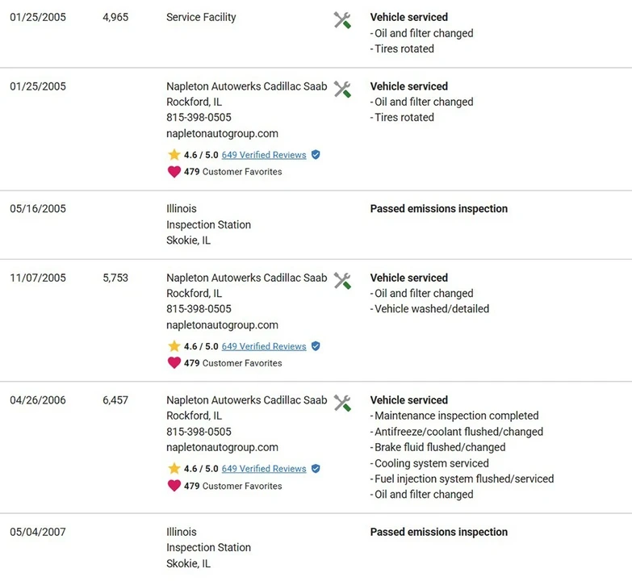Click napletonautogroup.com in the 01/25/2005 entry
Screen dimensions: 632x581
point(222,134)
